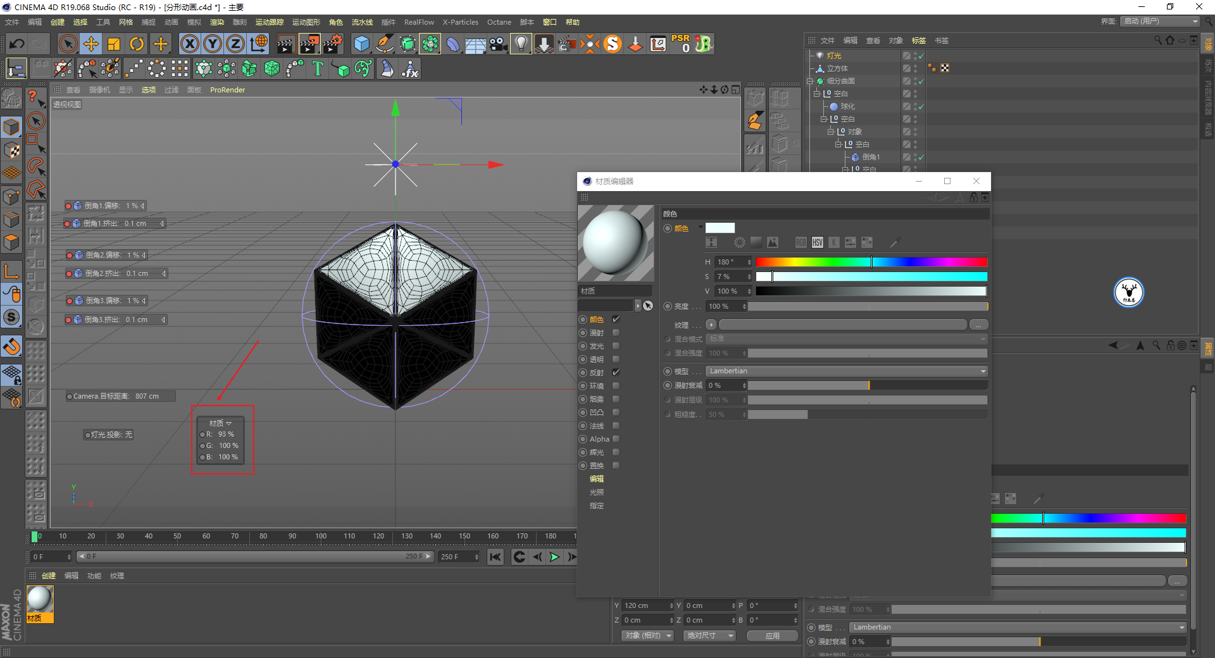This screenshot has height=658, width=1215.
Task: Collapse the 细分曲面 tree node
Action: tap(809, 81)
